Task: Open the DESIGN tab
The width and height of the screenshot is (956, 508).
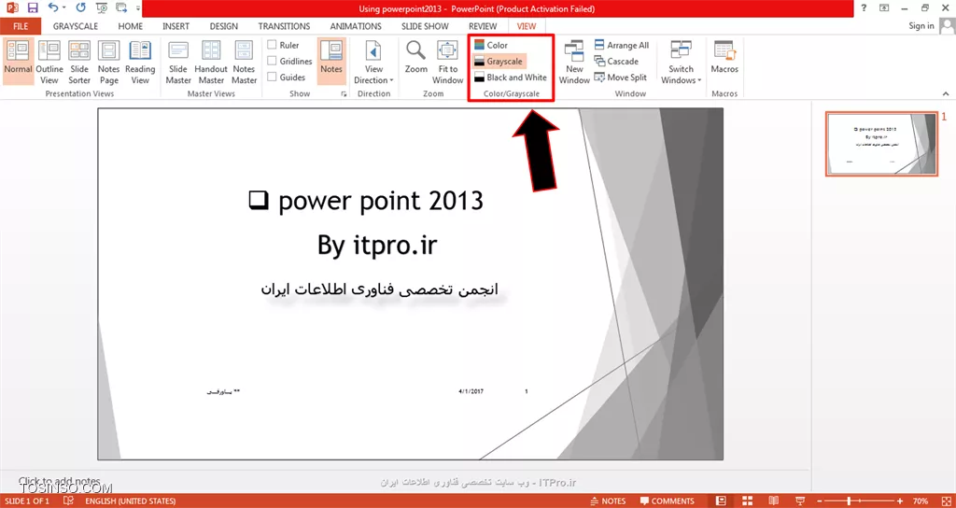Action: tap(224, 26)
